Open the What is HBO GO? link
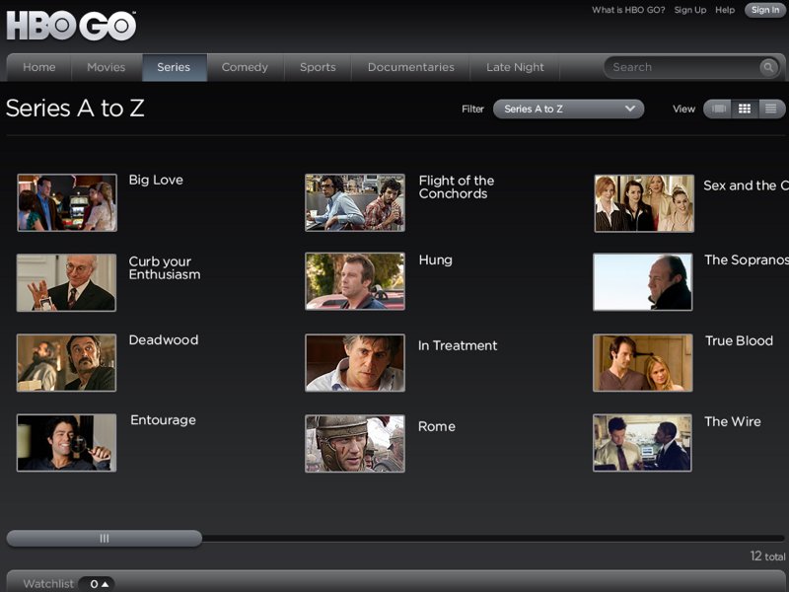 628,10
